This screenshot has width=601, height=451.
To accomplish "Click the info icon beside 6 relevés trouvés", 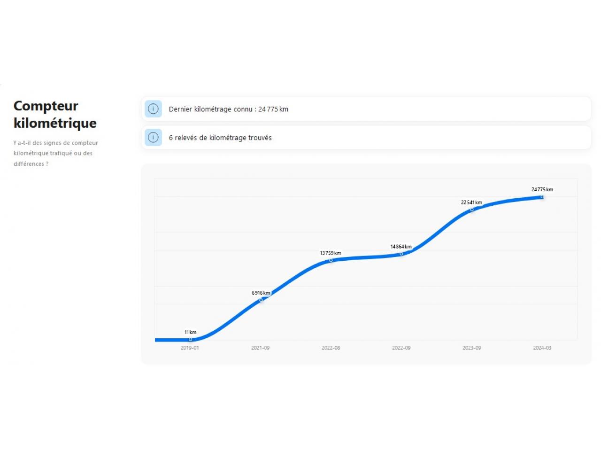I will [x=153, y=138].
